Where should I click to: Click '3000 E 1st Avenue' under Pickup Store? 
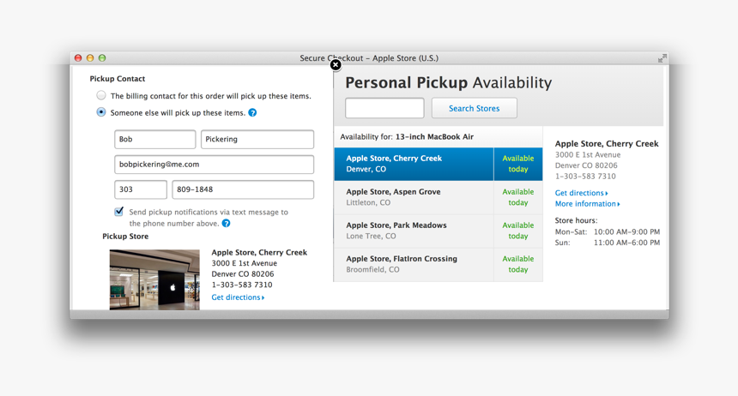(x=245, y=263)
